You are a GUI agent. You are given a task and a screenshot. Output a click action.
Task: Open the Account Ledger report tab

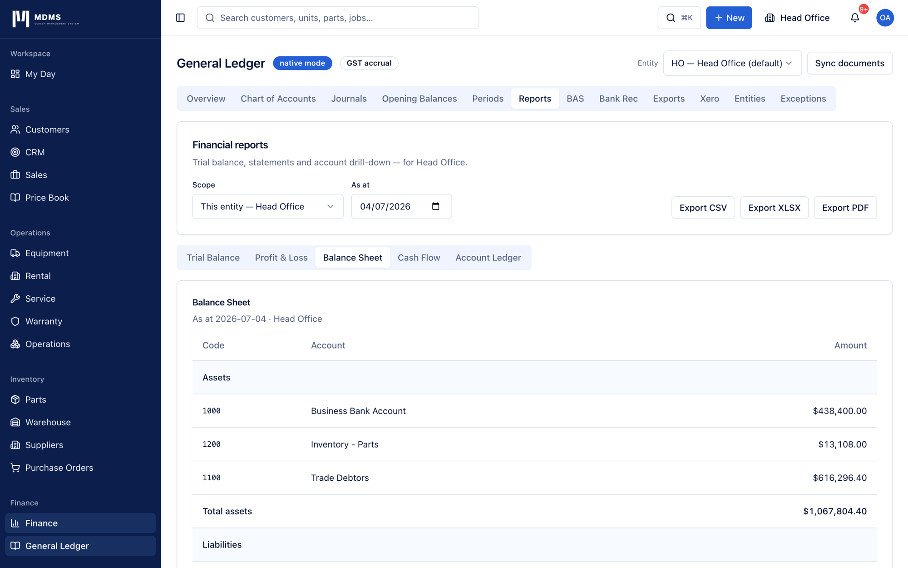point(488,258)
